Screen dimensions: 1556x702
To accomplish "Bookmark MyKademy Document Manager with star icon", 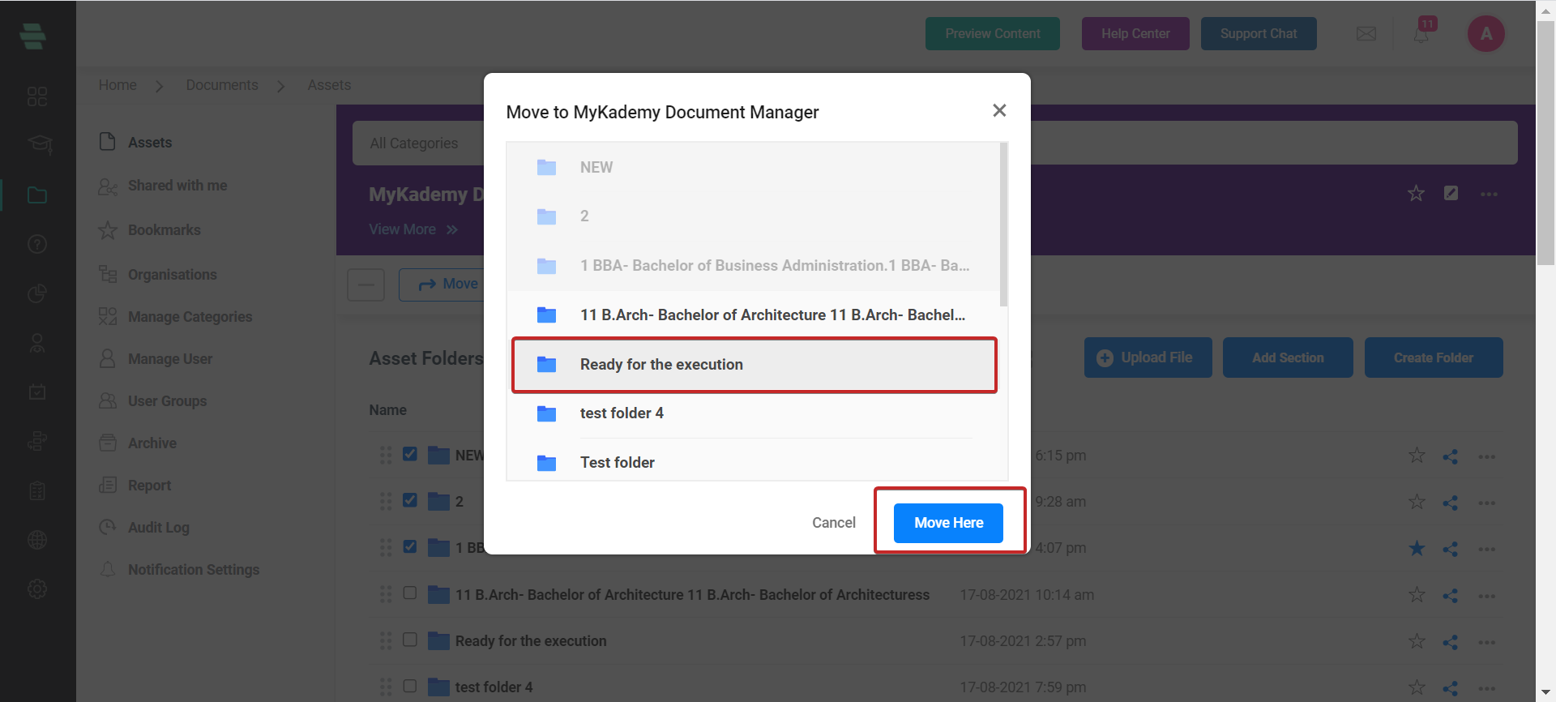I will tap(1416, 194).
